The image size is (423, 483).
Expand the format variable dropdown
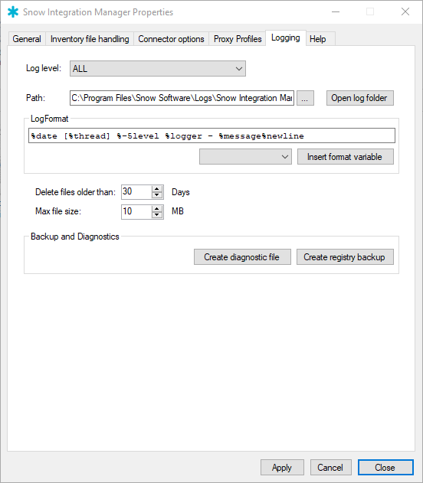tap(245, 157)
